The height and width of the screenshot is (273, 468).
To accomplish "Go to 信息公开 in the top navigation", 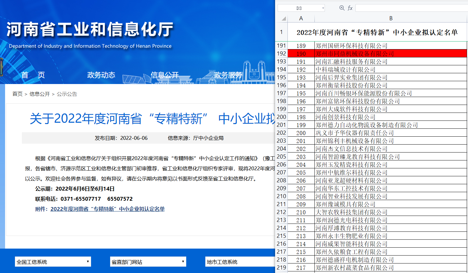I will coord(164,75).
